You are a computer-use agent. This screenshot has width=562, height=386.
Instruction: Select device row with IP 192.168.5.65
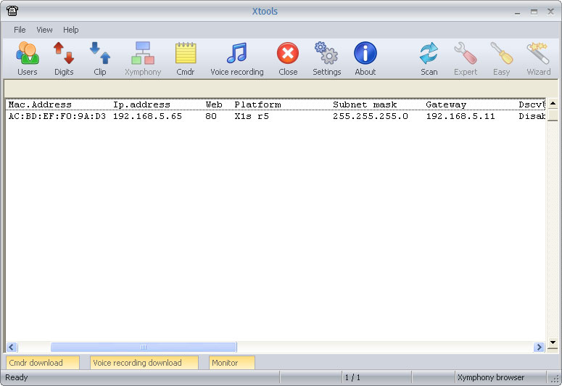pos(146,116)
